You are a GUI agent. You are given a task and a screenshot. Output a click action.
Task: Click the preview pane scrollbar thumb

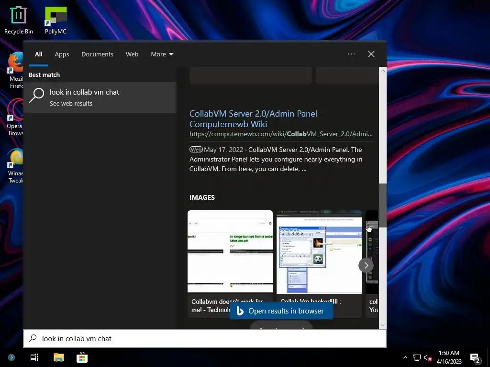click(x=382, y=205)
